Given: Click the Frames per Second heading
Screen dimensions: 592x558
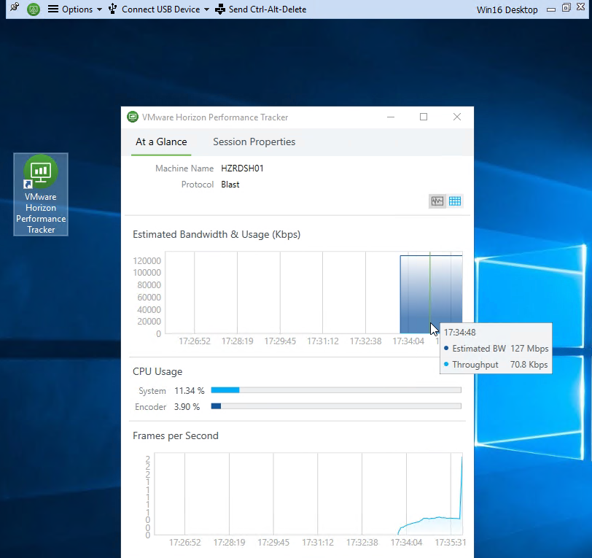Looking at the screenshot, I should click(176, 436).
